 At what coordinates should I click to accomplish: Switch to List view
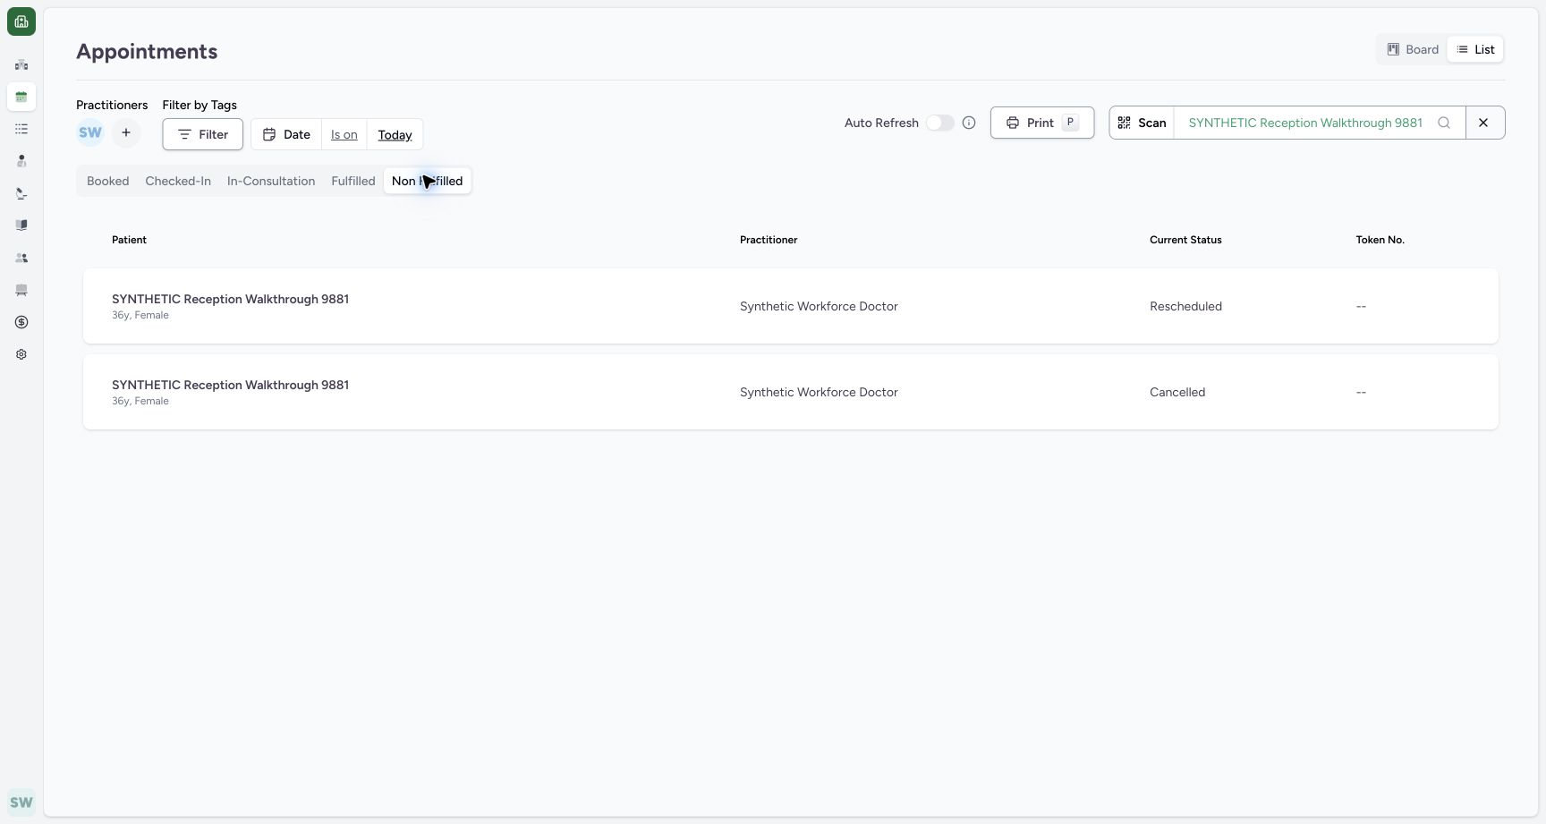[1475, 49]
